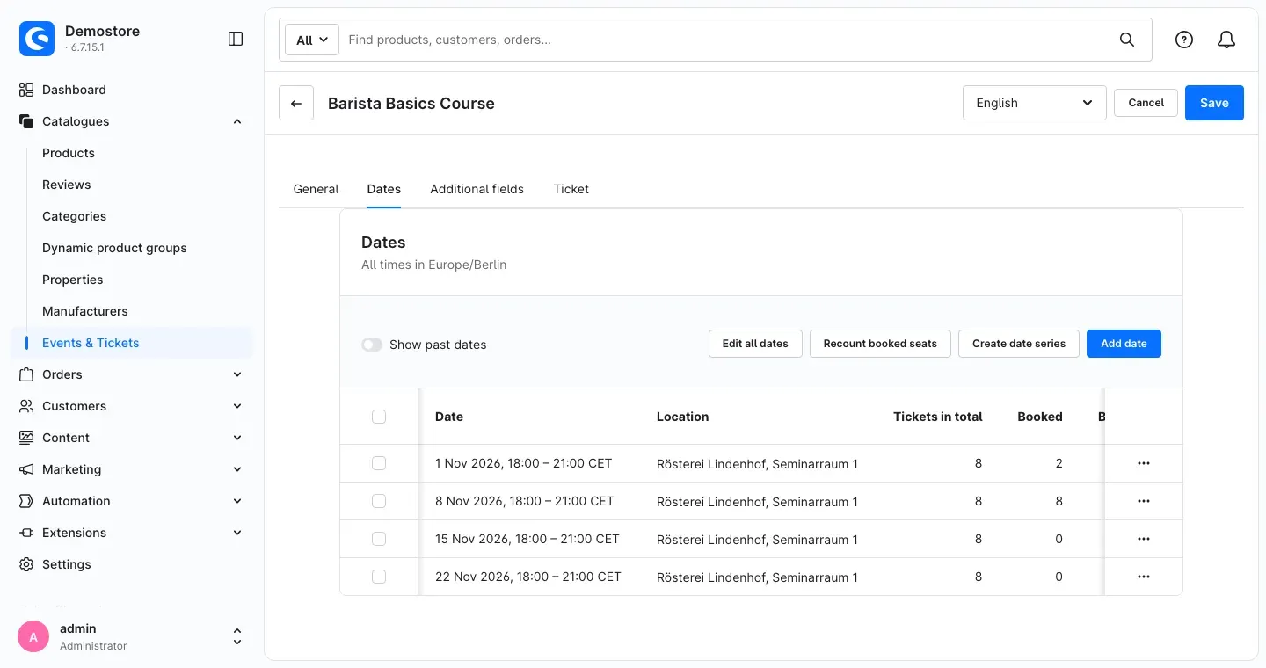Open the help question mark icon
Image resolution: width=1266 pixels, height=668 pixels.
[1184, 40]
